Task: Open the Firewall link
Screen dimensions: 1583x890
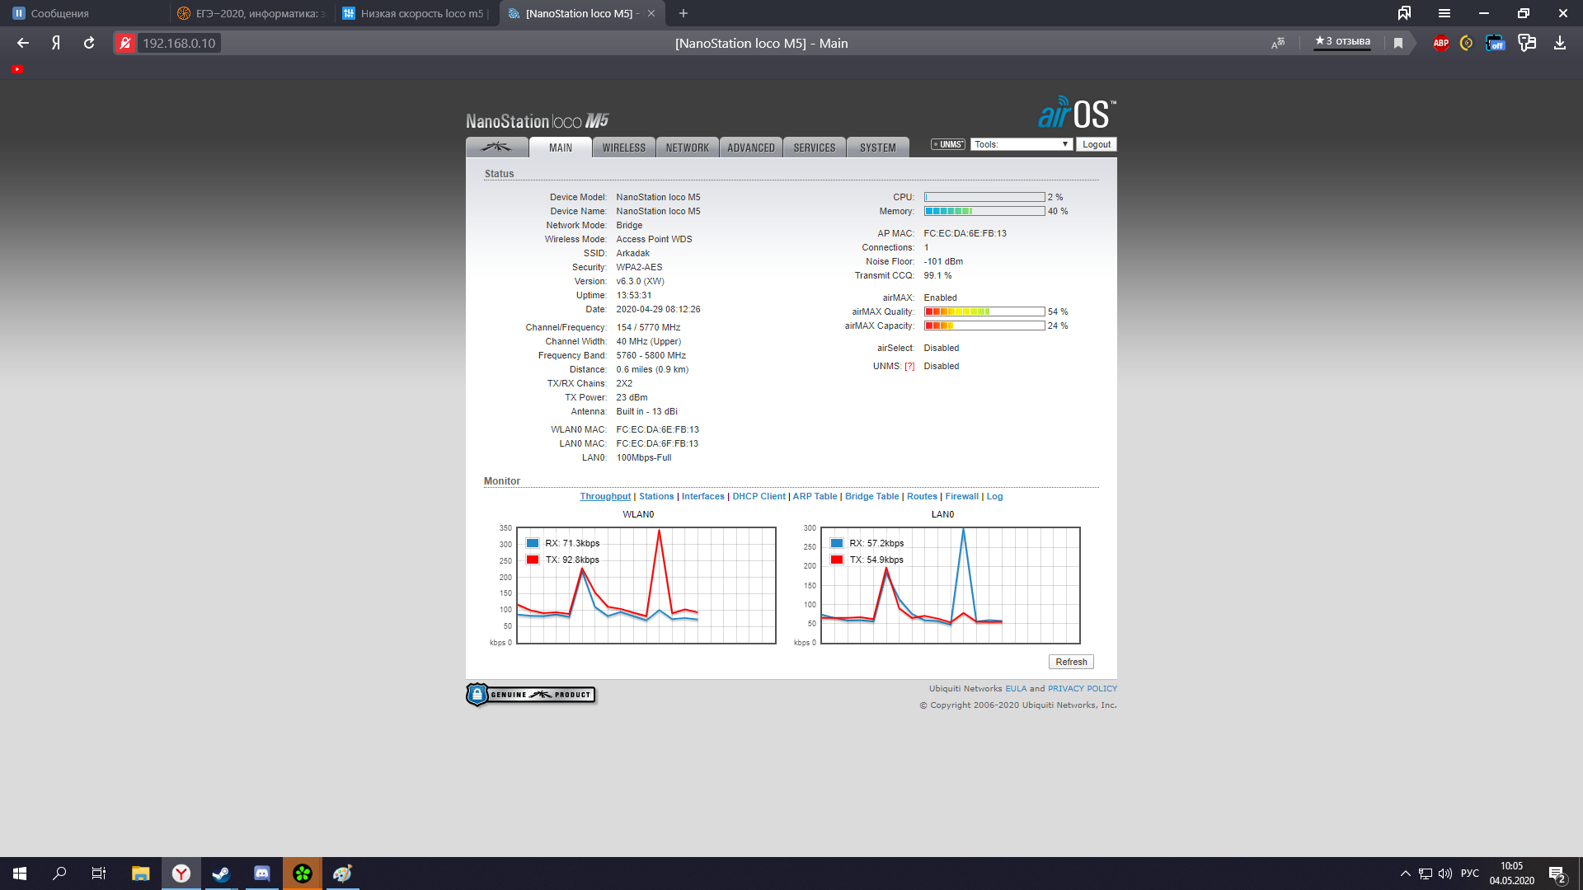Action: click(961, 496)
